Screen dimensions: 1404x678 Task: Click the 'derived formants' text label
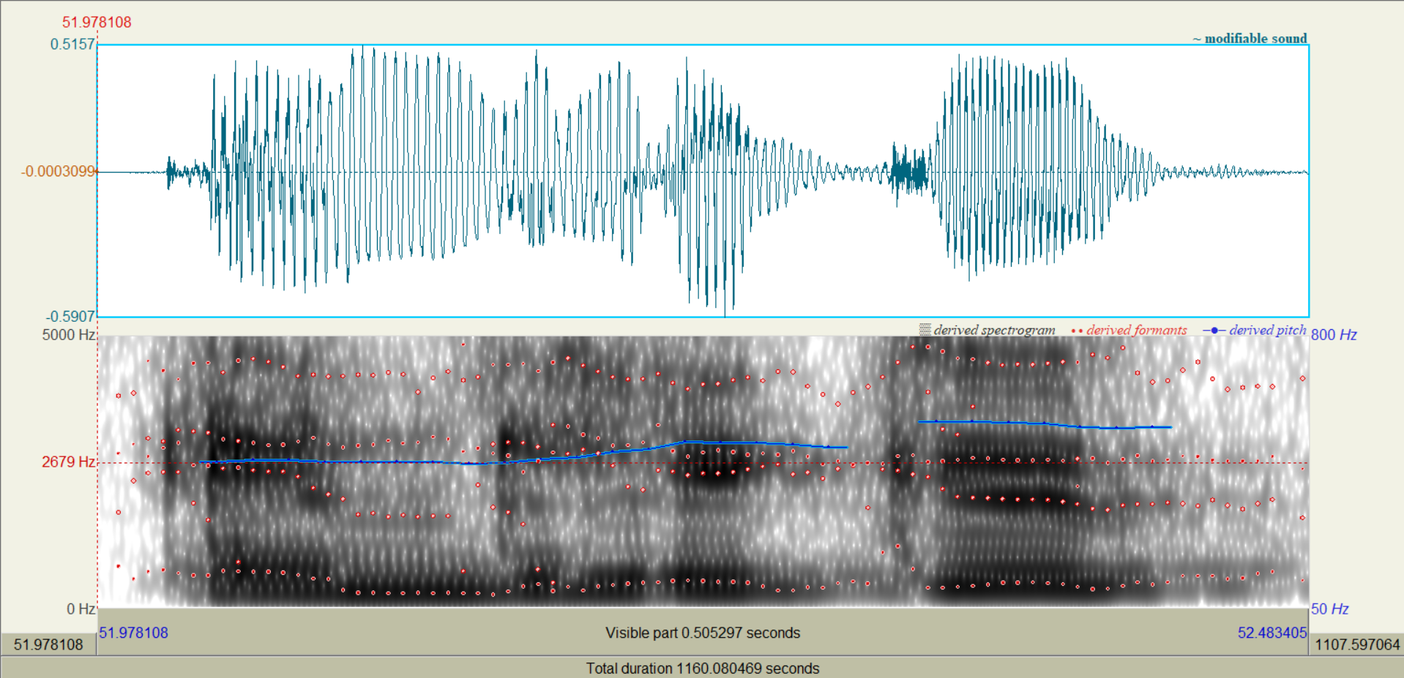click(x=1136, y=330)
